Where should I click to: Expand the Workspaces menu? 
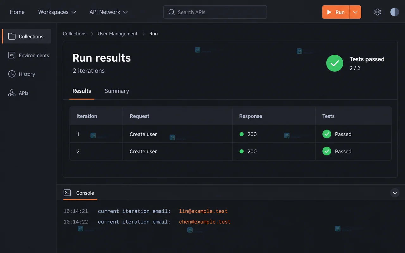point(57,12)
